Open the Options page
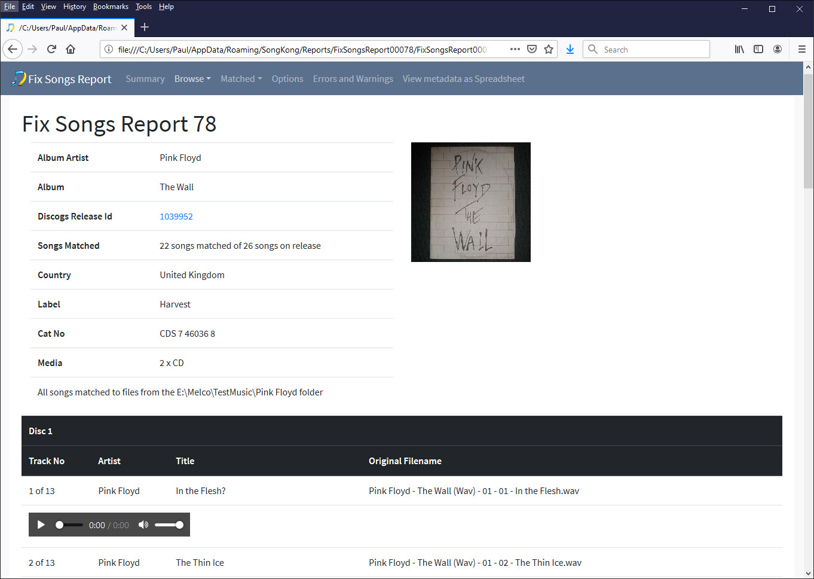 (287, 78)
